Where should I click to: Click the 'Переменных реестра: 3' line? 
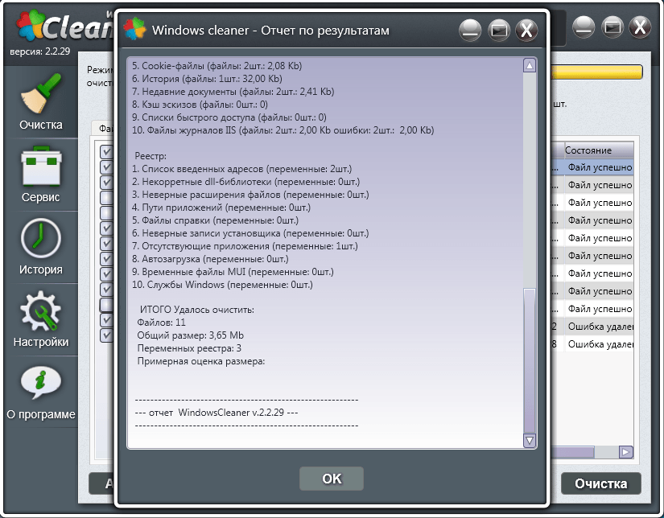(189, 348)
